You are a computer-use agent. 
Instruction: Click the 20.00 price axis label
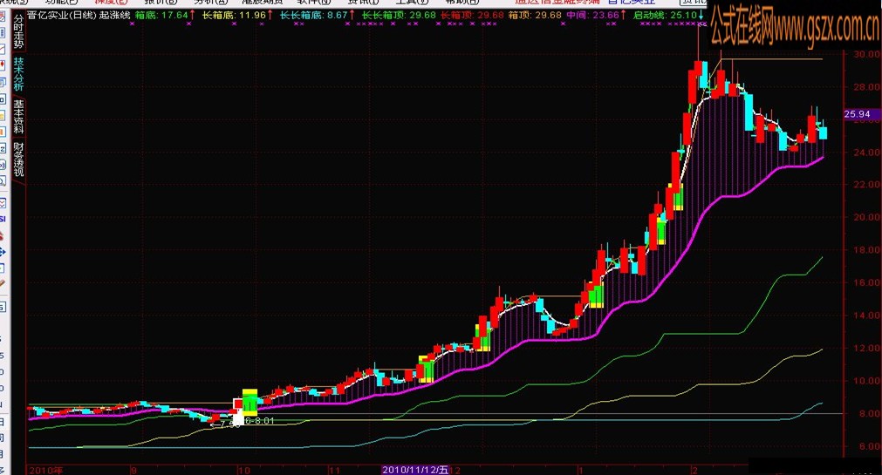pos(867,217)
